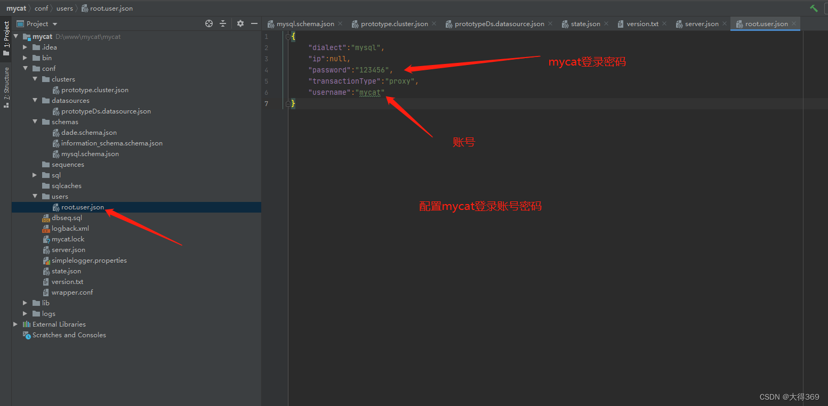
Task: Expand External Libraries node
Action: tap(15, 324)
